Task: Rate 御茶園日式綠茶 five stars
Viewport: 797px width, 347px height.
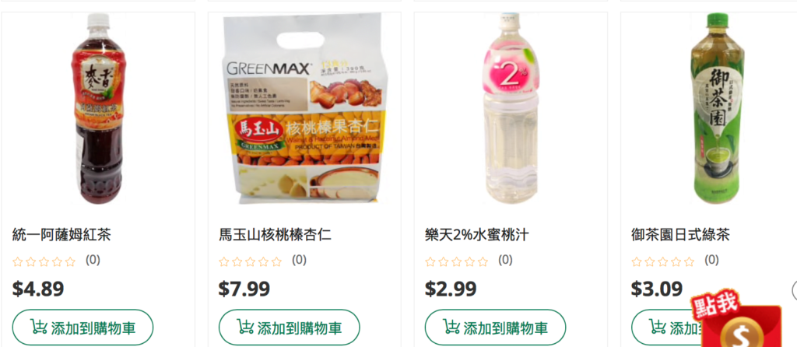Action: 690,261
